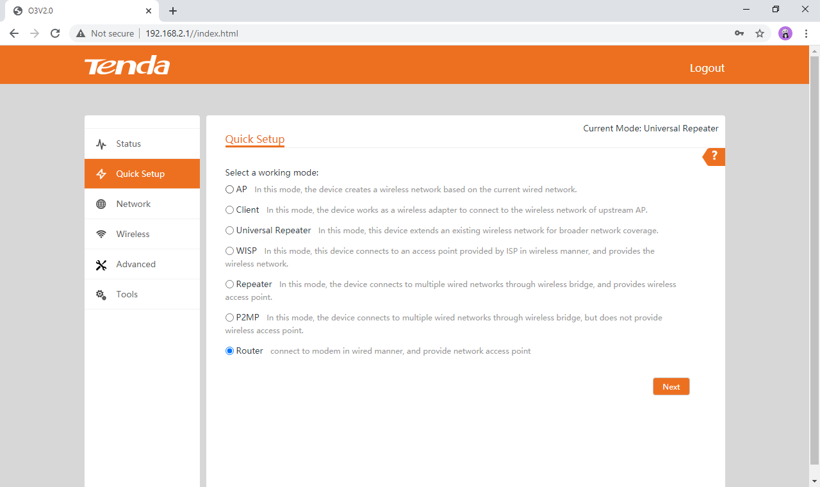Open the Chrome profile avatar
The height and width of the screenshot is (487, 820).
coord(785,33)
